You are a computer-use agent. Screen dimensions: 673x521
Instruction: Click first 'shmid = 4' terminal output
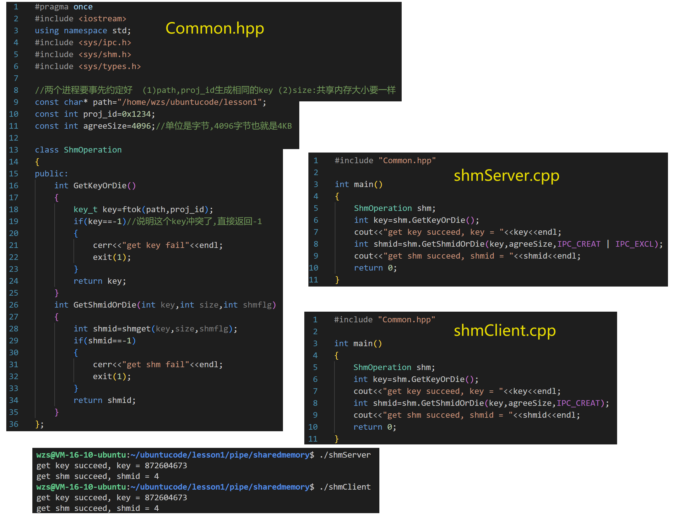tap(138, 476)
